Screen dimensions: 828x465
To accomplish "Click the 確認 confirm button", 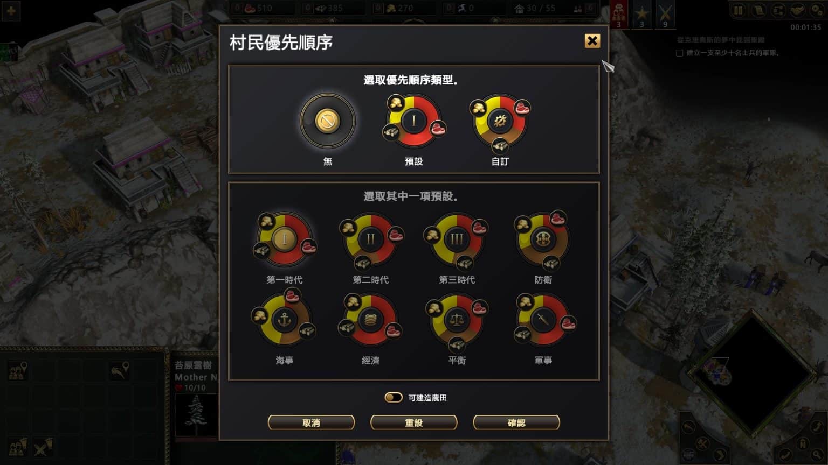I will (x=516, y=422).
